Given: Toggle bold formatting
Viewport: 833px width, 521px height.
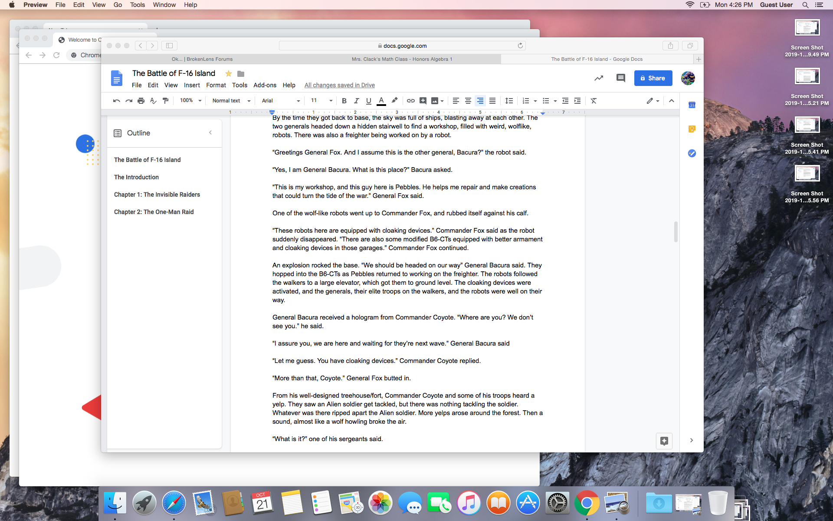Looking at the screenshot, I should (344, 101).
